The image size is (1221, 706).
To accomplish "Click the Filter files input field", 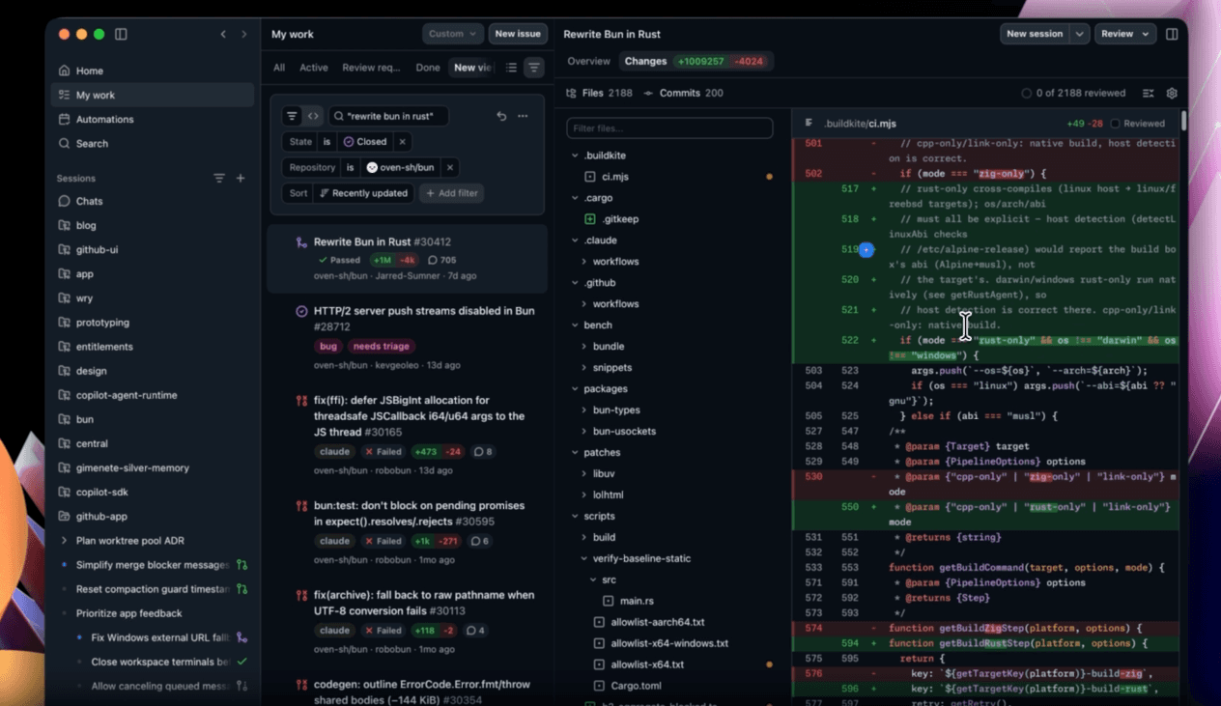I will point(669,127).
